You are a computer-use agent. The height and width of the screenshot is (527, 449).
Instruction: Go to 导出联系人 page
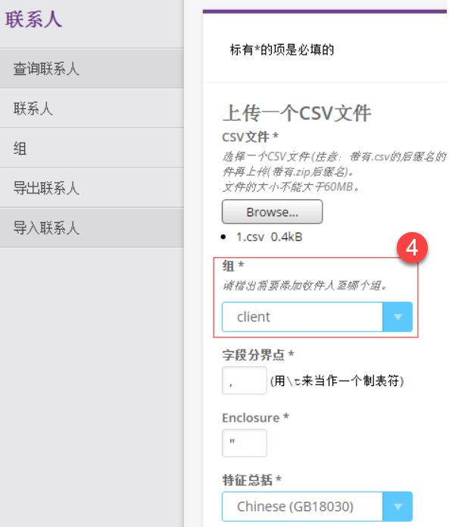pyautogui.click(x=92, y=187)
